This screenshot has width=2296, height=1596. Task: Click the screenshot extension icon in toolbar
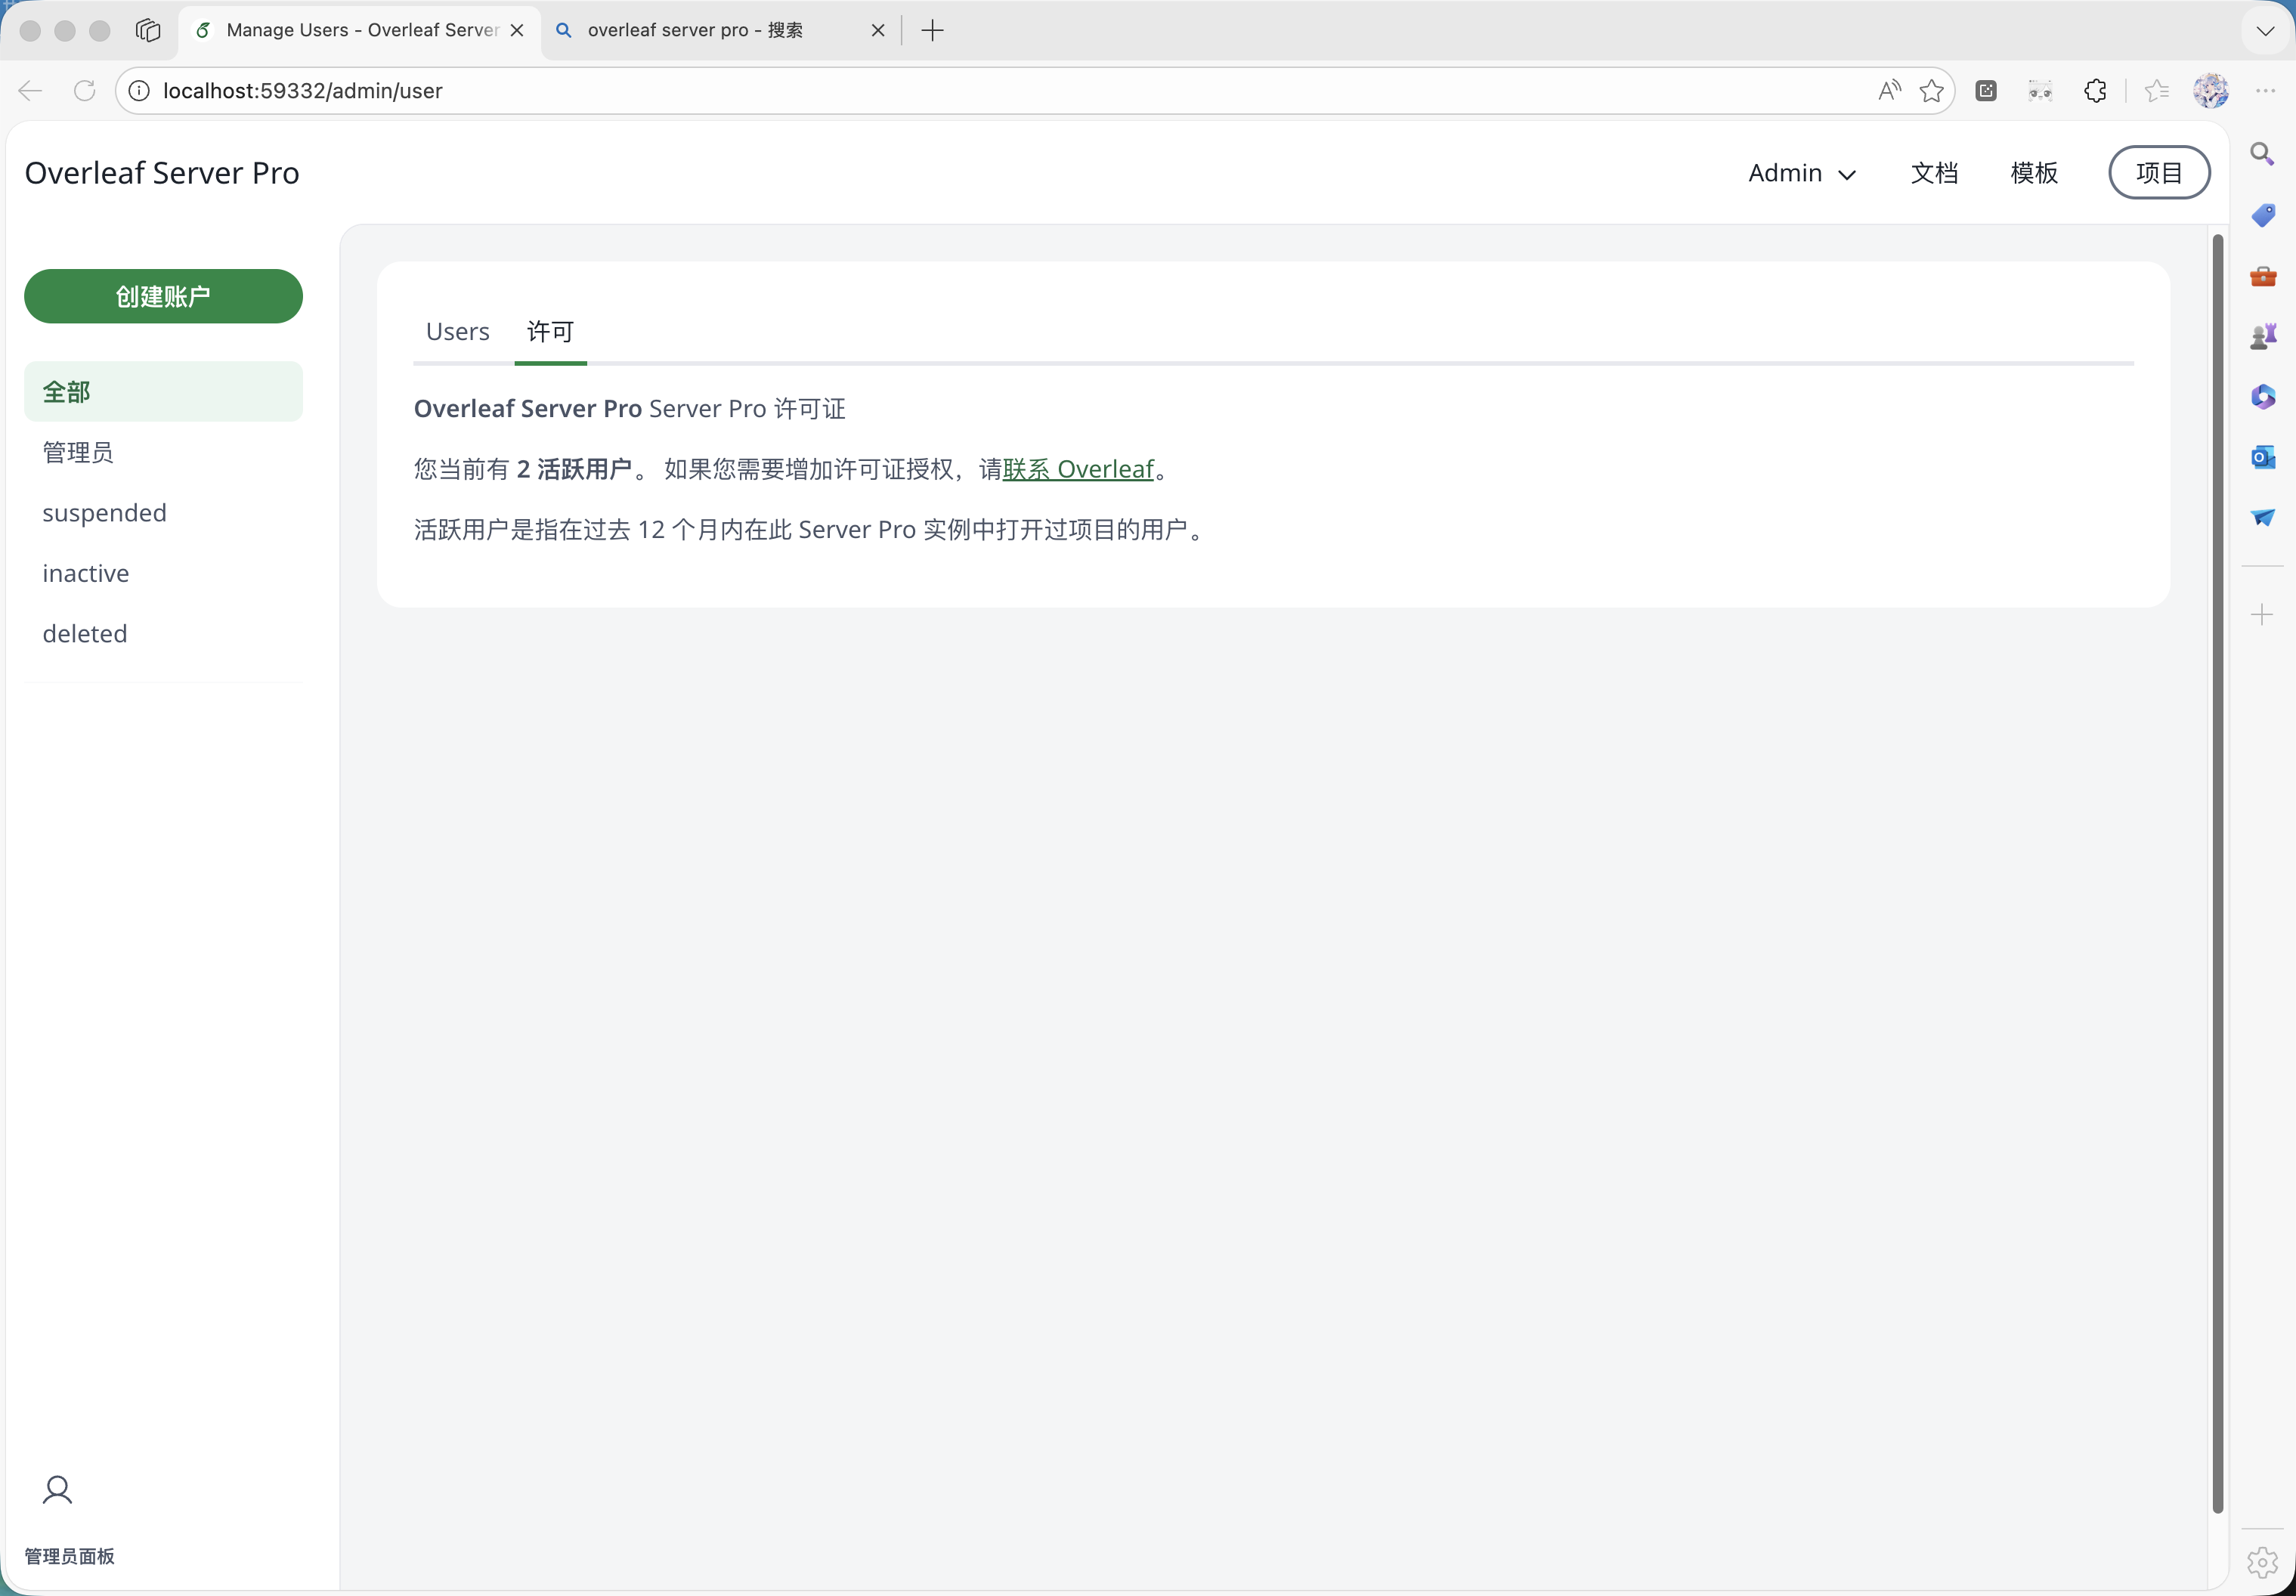1986,91
